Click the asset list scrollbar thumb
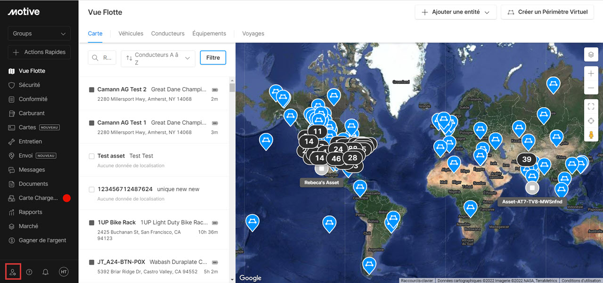 (232, 88)
